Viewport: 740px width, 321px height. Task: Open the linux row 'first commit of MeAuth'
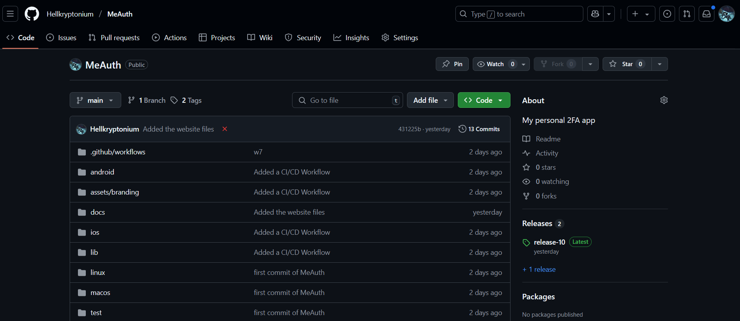pyautogui.click(x=289, y=272)
